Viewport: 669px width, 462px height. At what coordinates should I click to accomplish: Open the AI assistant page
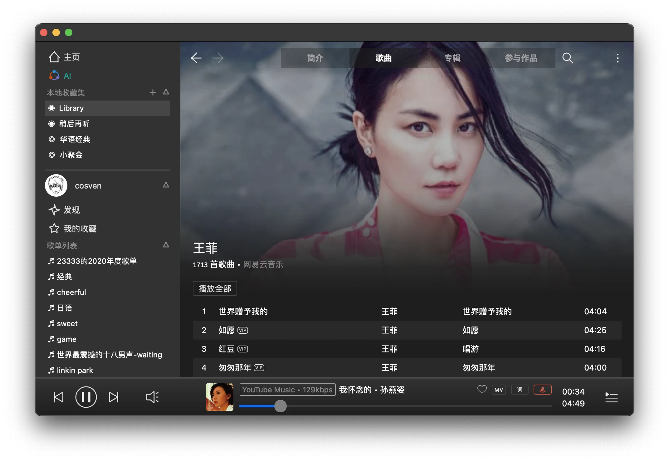pyautogui.click(x=60, y=76)
